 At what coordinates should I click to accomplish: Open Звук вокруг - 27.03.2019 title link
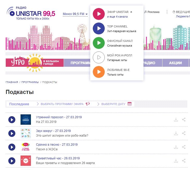click(x=53, y=131)
